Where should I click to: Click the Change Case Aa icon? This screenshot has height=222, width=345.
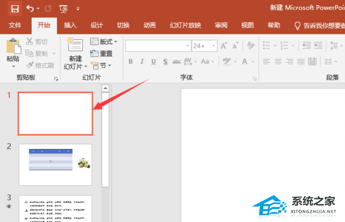click(205, 62)
